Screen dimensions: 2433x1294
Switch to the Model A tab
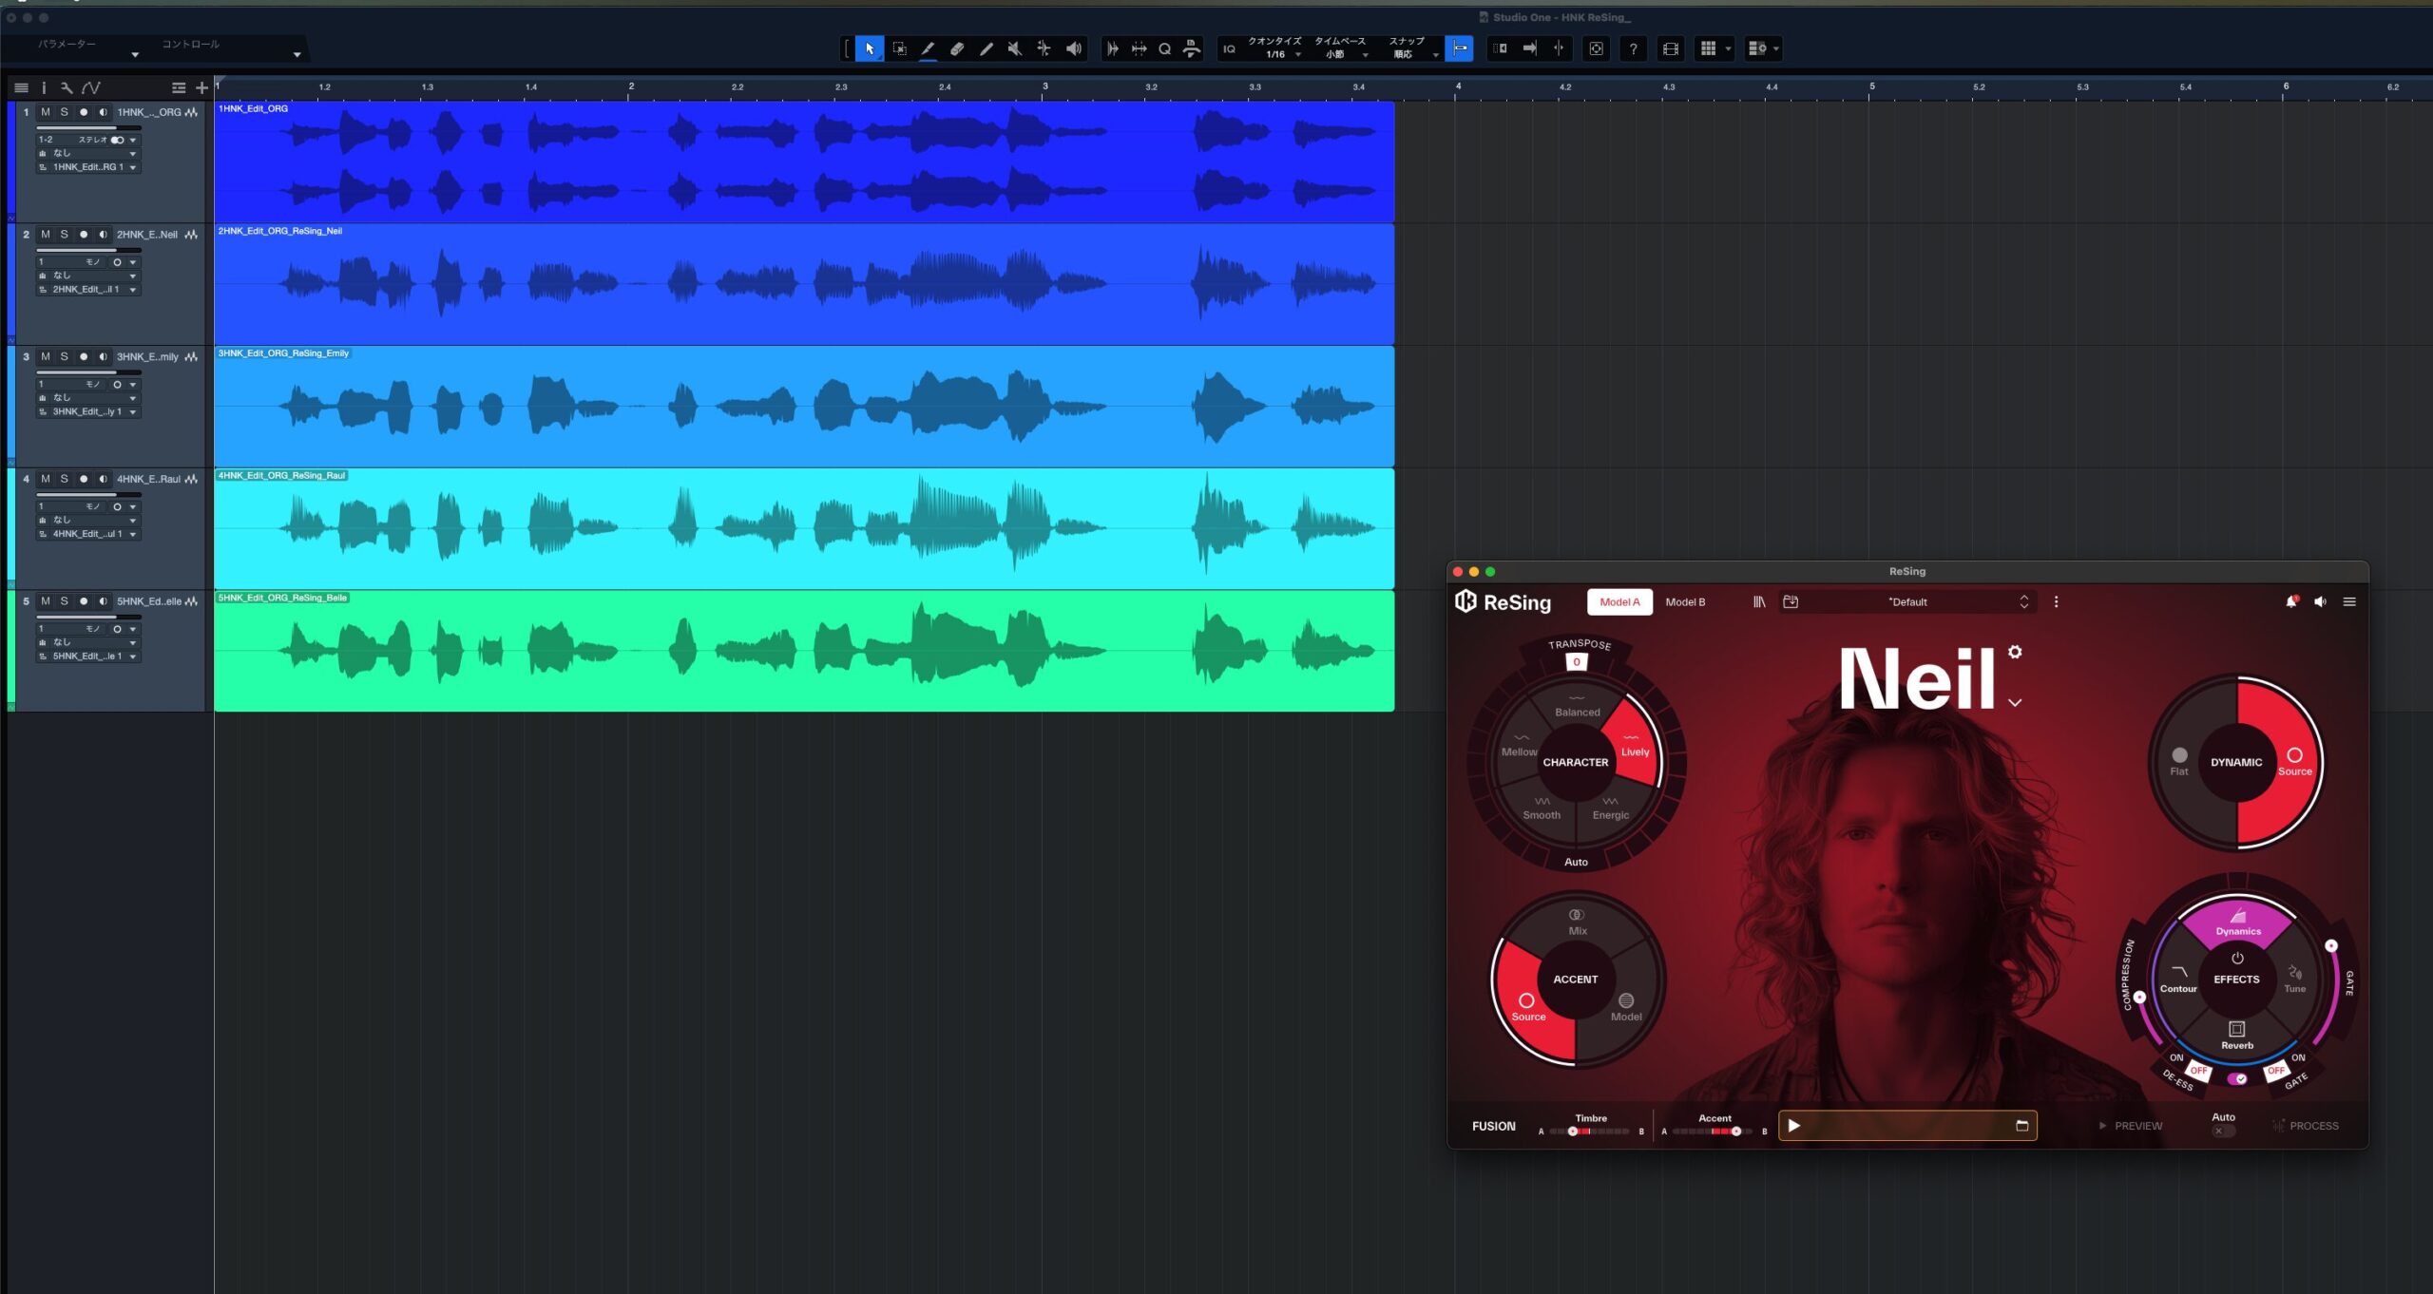[1619, 601]
